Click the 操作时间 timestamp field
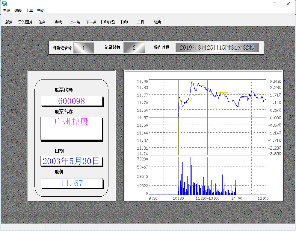 click(217, 48)
